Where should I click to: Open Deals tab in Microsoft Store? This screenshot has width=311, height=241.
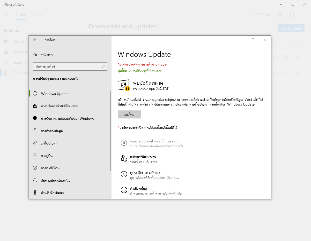37,15
